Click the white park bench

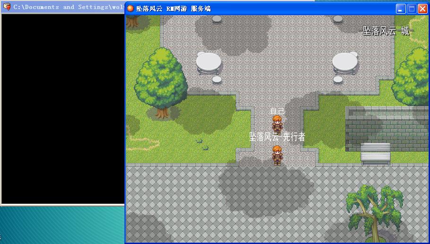pyautogui.click(x=376, y=154)
